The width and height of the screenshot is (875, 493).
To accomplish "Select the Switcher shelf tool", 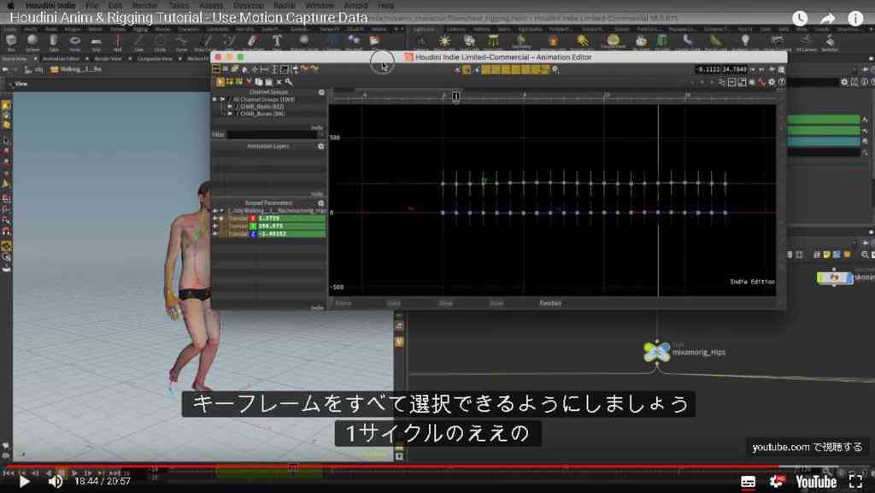I will (830, 41).
